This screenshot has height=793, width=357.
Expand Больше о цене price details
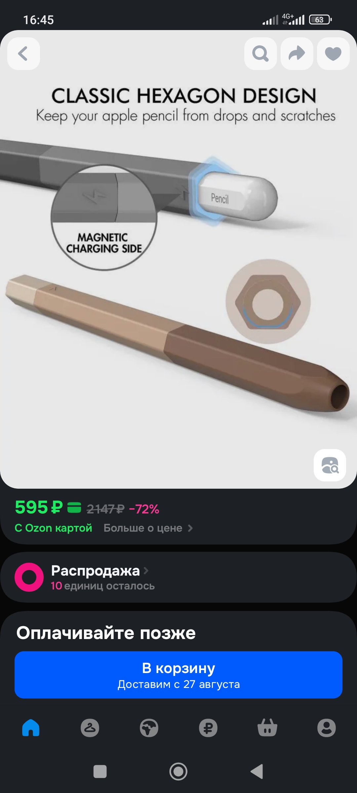point(148,528)
